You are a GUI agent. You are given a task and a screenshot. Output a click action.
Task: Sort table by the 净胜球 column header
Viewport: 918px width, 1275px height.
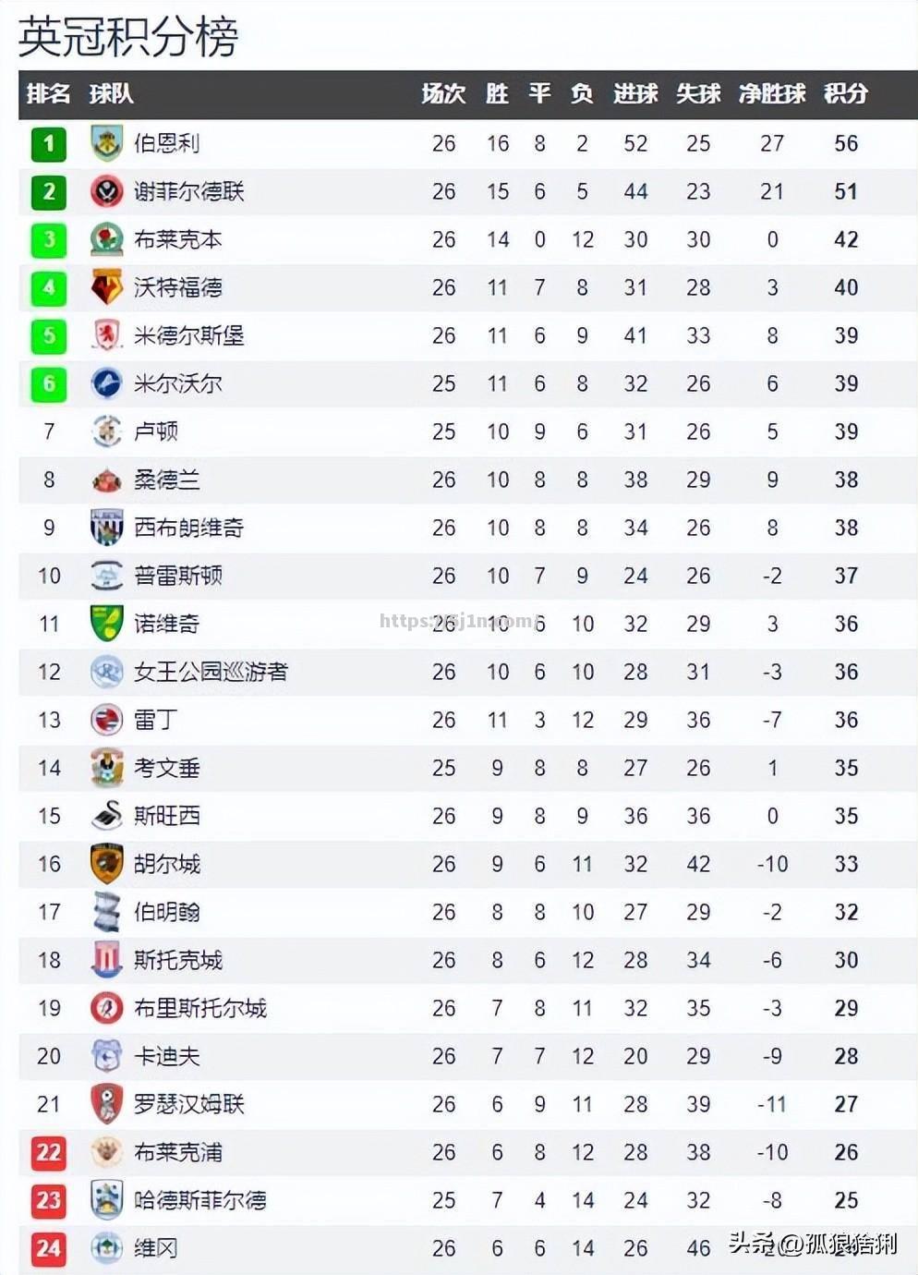click(x=772, y=93)
